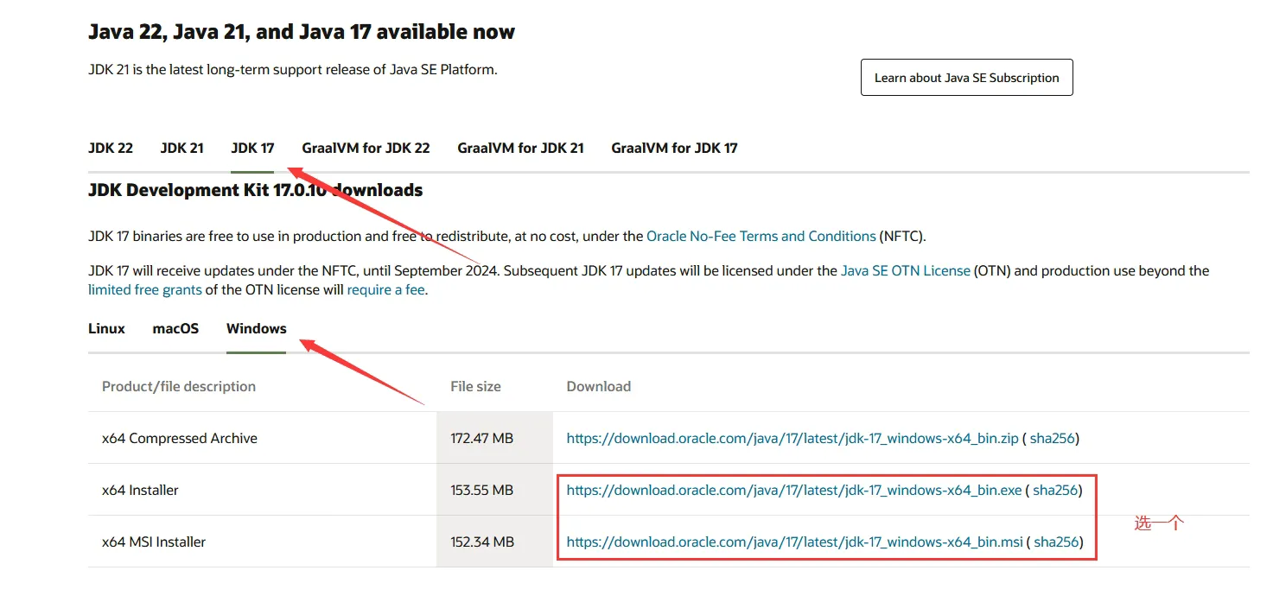Open Oracle No-Fee Terms and Conditions link

click(x=761, y=236)
